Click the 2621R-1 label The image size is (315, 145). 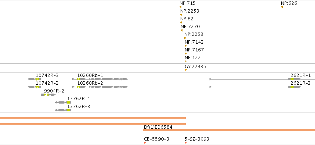point(301,75)
